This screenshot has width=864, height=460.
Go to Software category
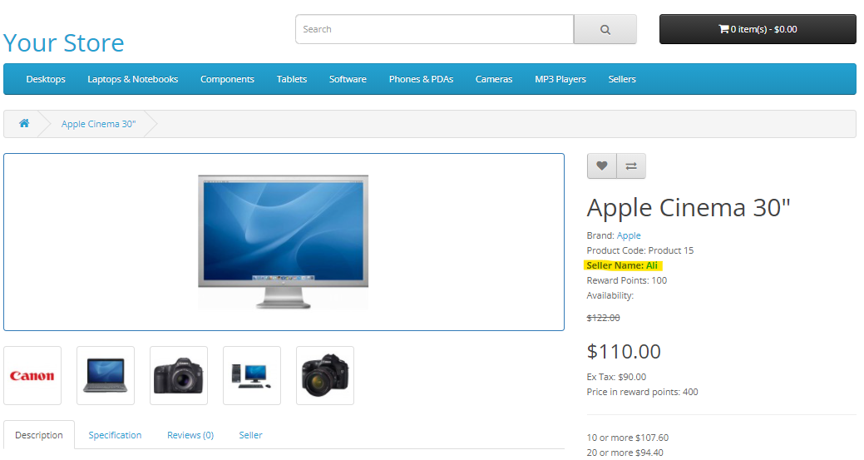(348, 79)
